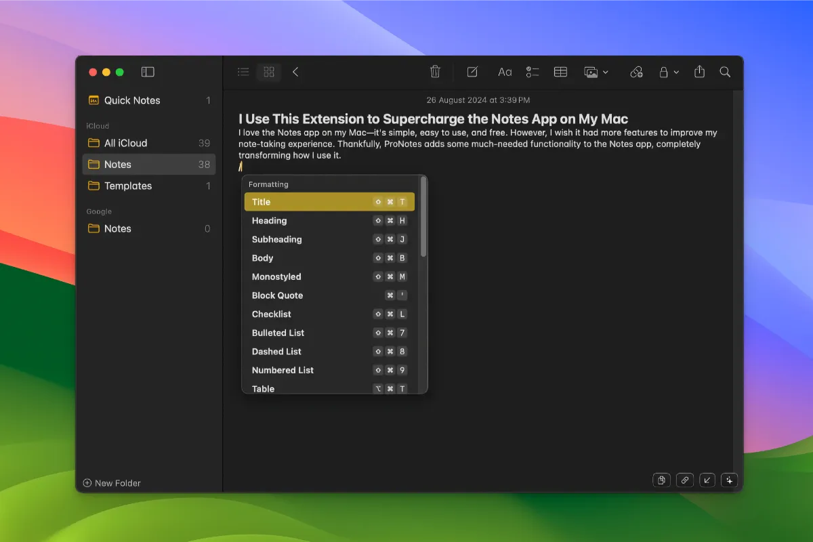
Task: Delete the note with the trash icon
Action: [436, 72]
